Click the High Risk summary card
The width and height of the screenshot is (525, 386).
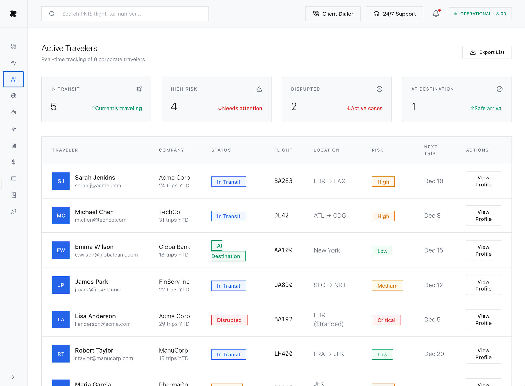pos(216,99)
